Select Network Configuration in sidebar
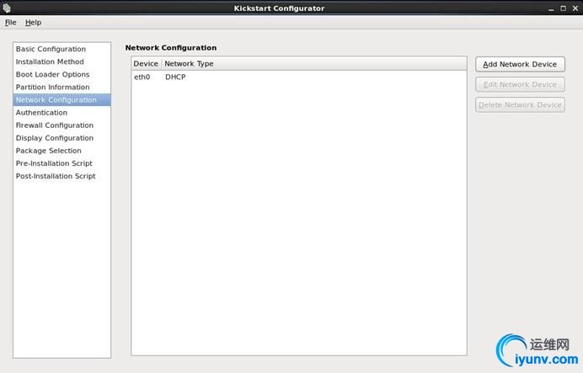This screenshot has height=373, width=583. pyautogui.click(x=62, y=99)
